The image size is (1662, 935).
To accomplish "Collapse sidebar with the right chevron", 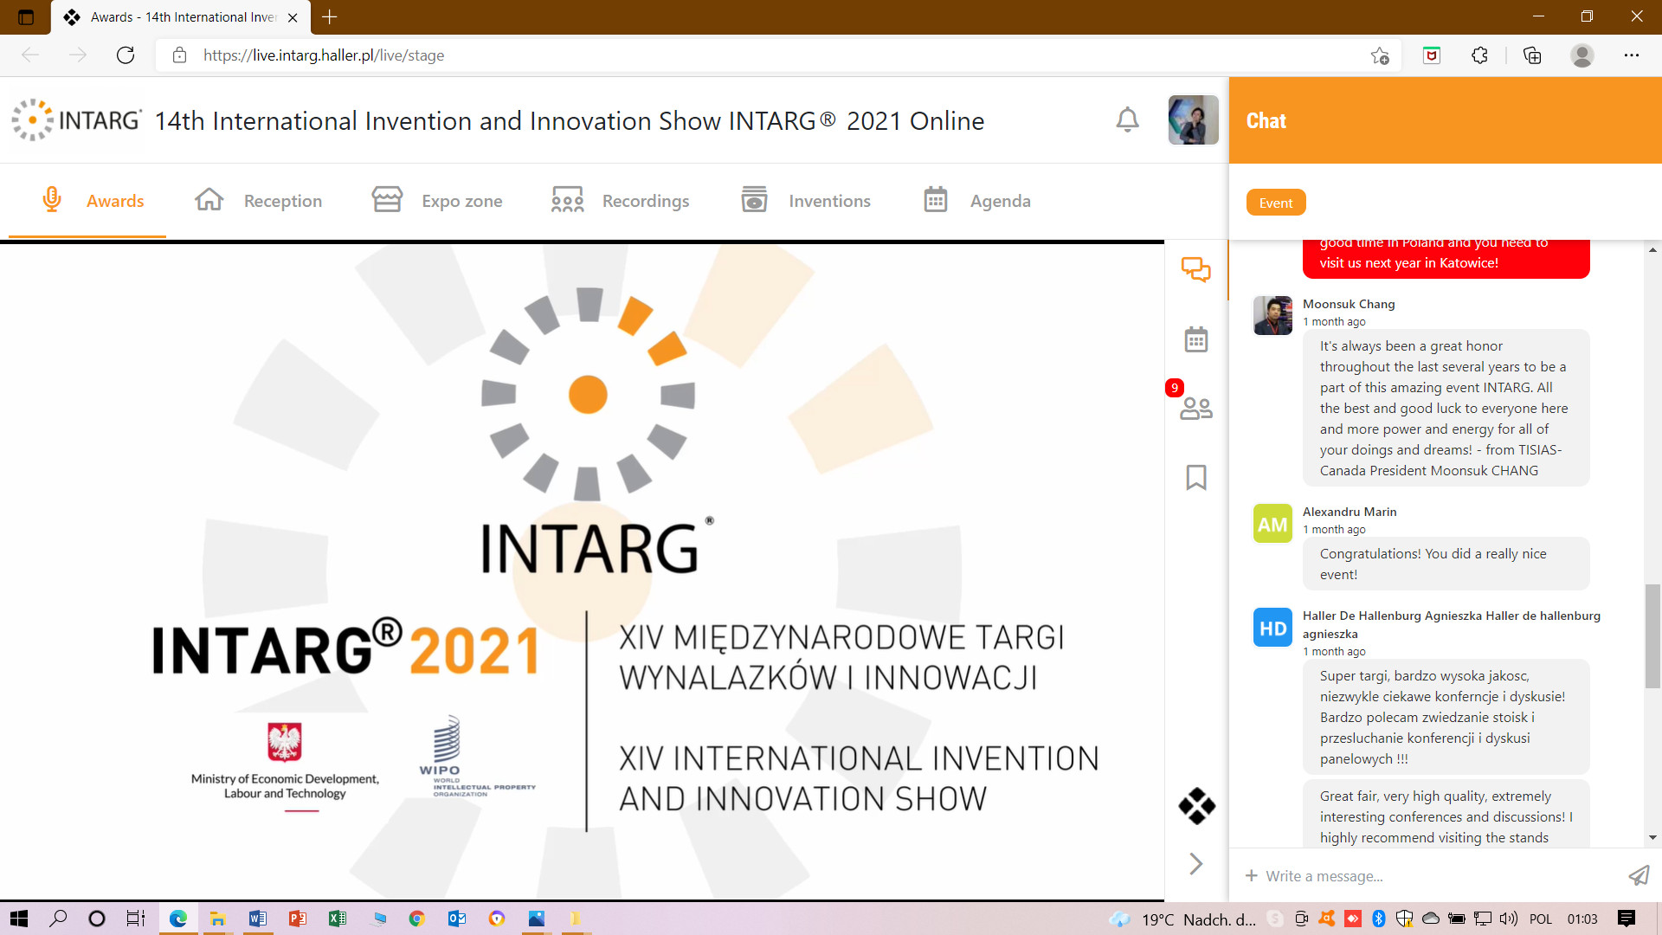I will click(1196, 863).
